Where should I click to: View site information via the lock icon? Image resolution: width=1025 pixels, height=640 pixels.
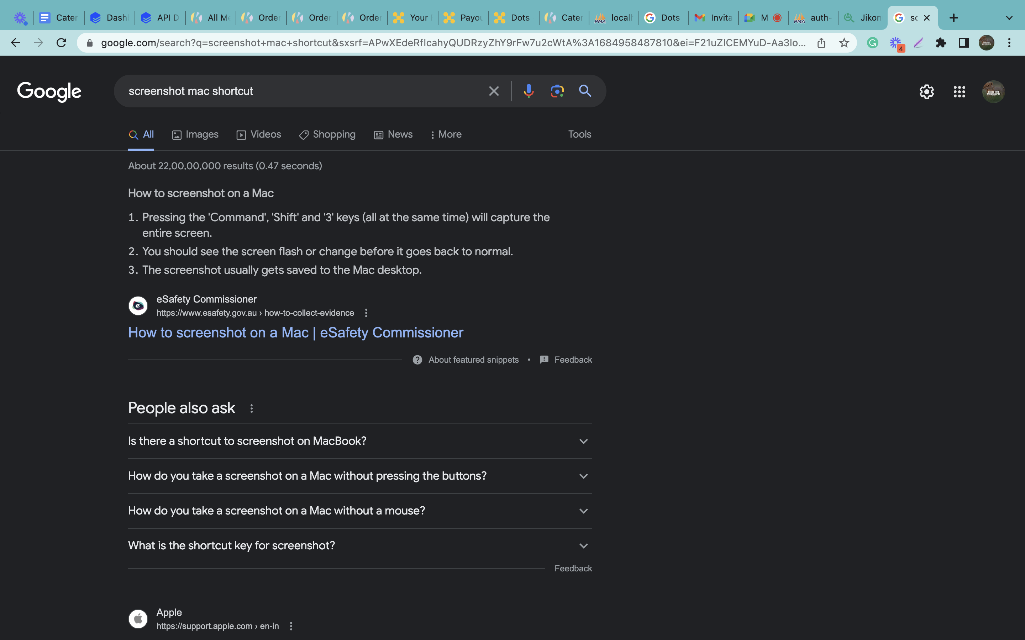click(89, 43)
